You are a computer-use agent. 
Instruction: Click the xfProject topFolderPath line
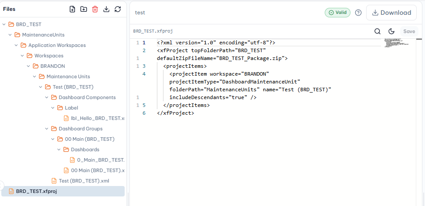[211, 50]
